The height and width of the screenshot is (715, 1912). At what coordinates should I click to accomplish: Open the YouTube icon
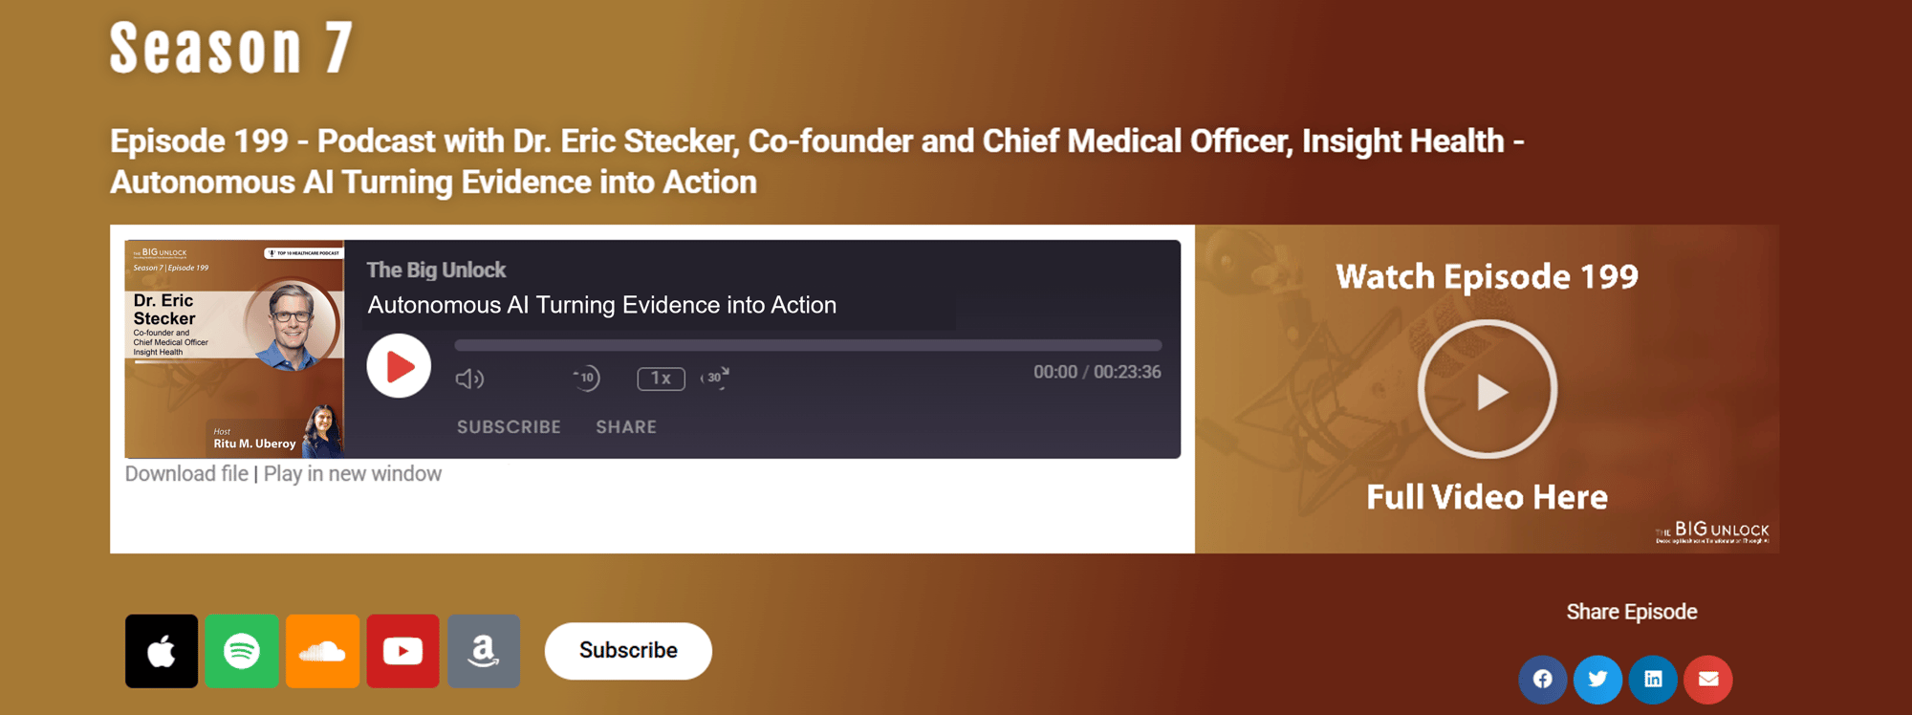[402, 651]
